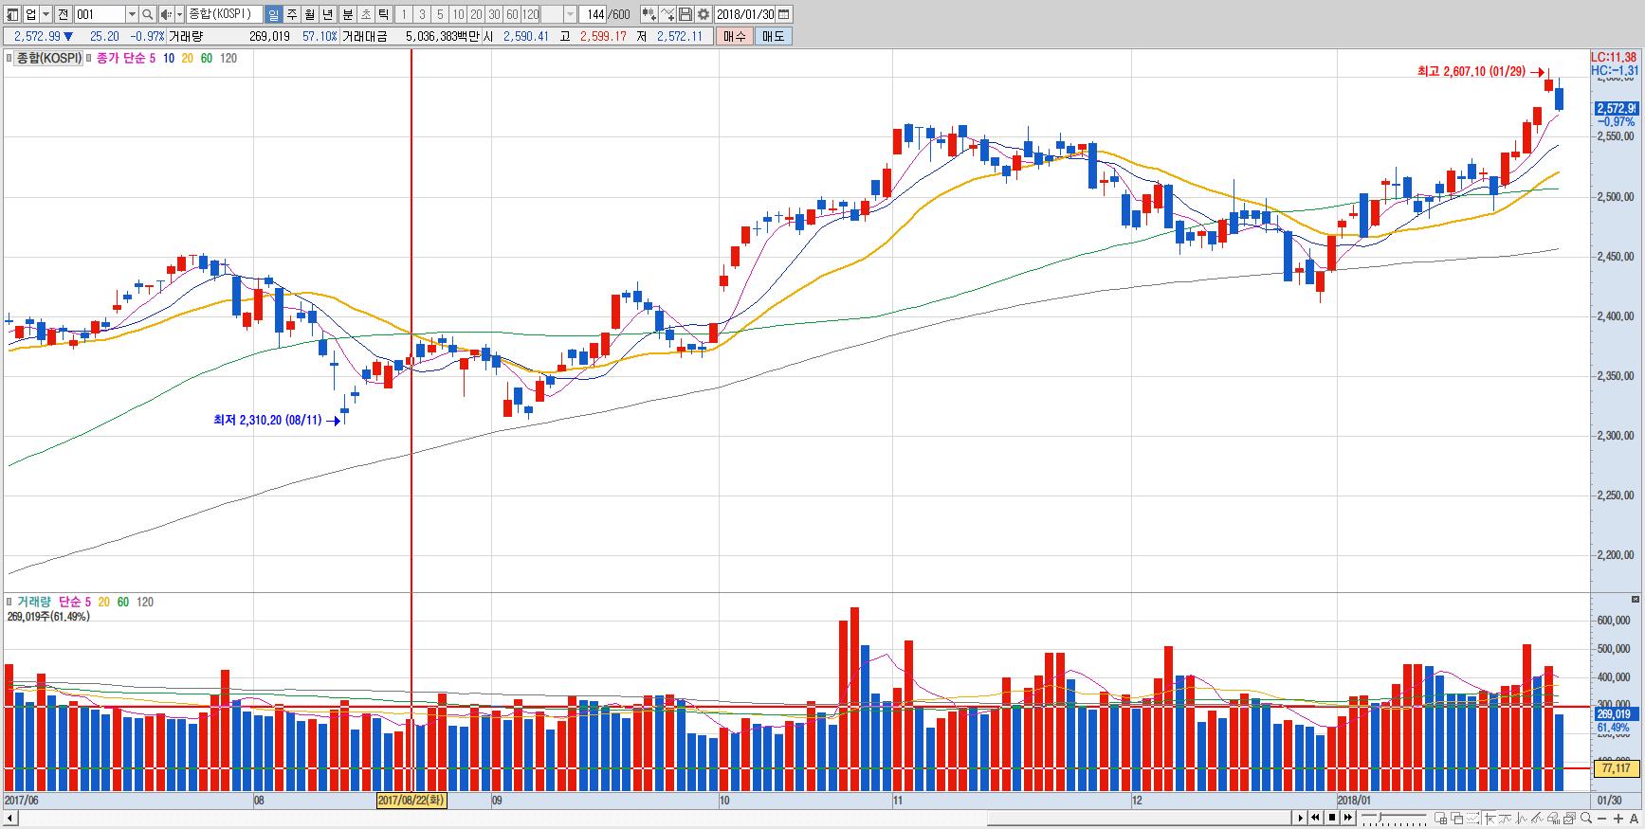Switch to the weekly (주) period
The width and height of the screenshot is (1645, 829).
291,14
